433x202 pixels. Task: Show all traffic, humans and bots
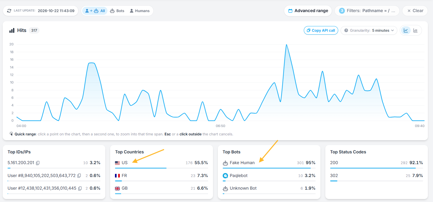pos(95,11)
